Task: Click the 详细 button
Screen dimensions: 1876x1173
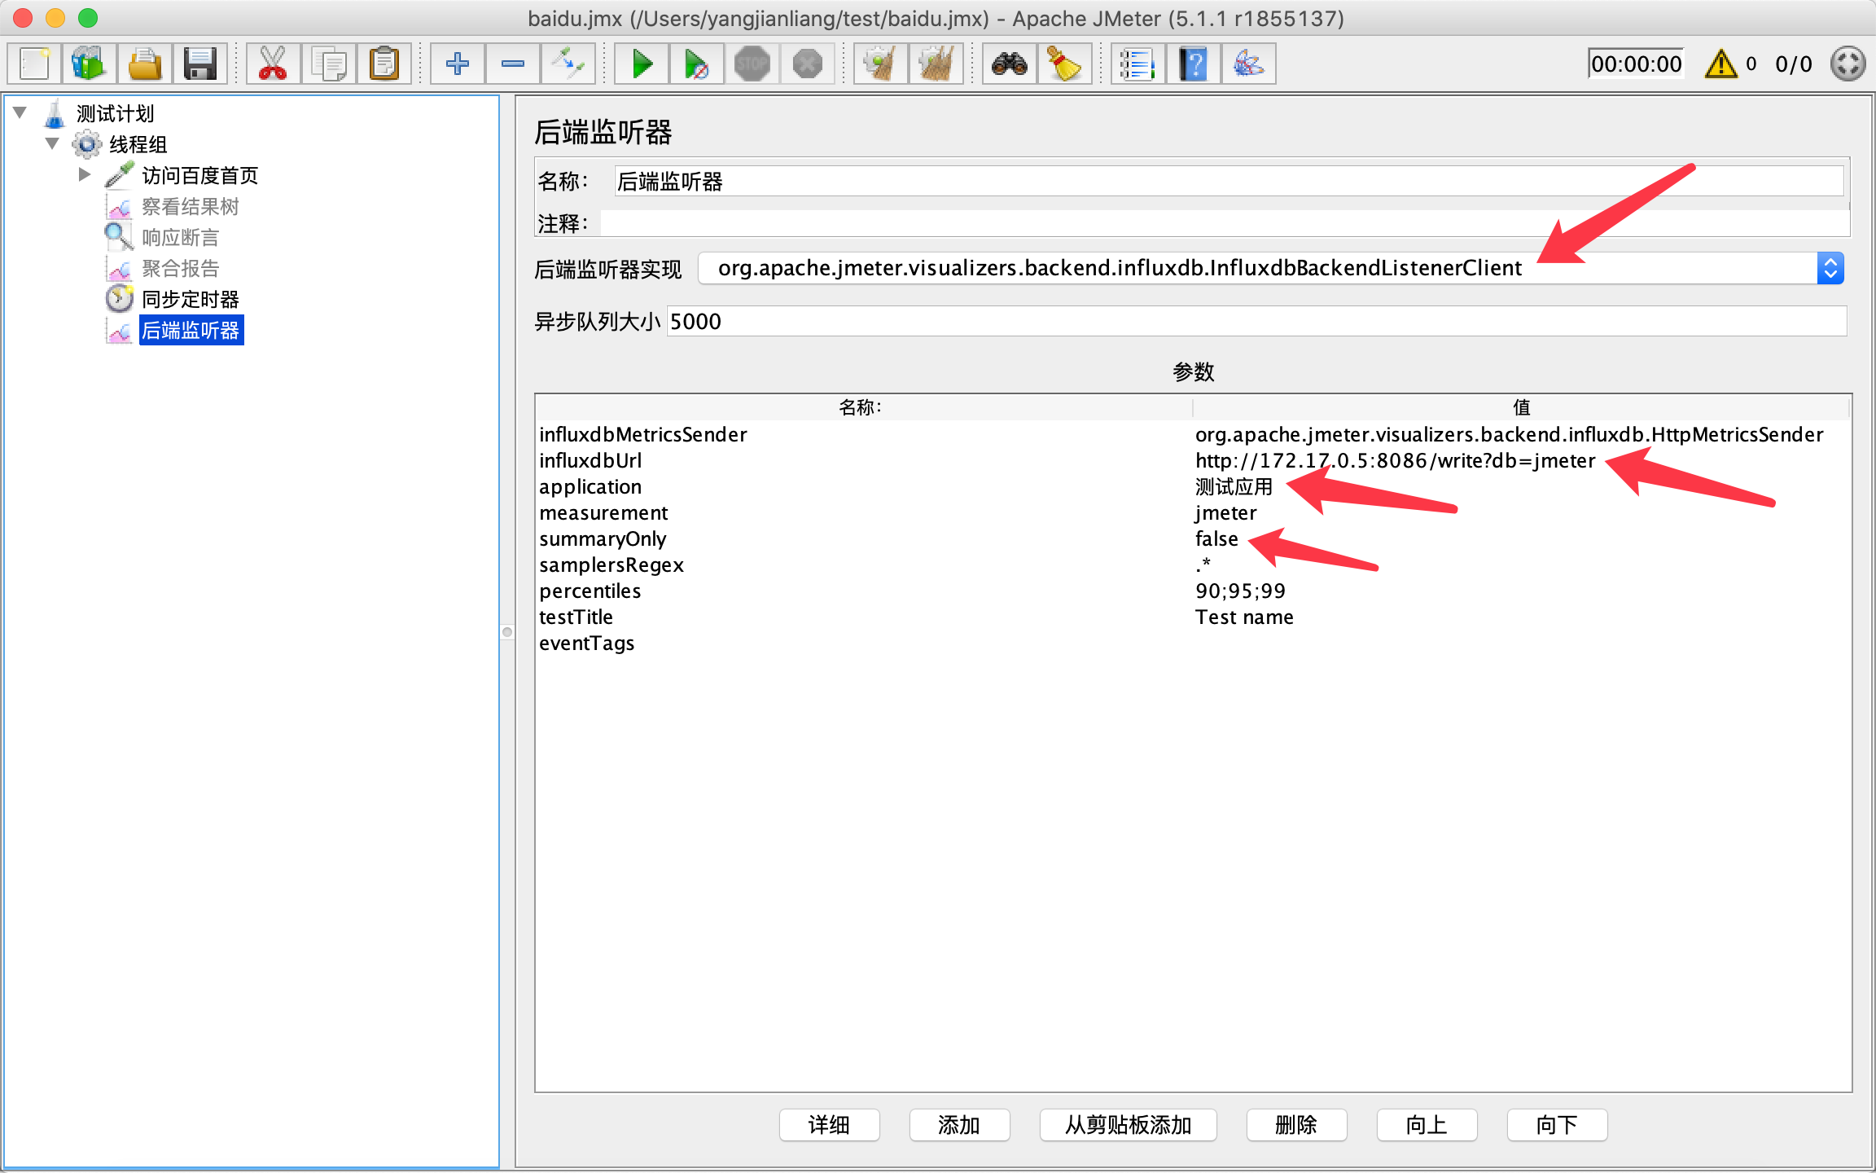Action: [x=829, y=1125]
